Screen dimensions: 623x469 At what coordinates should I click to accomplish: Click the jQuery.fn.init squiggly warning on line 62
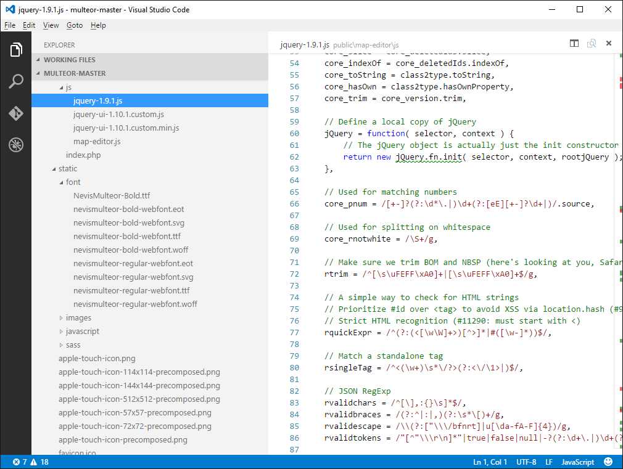[429, 157]
